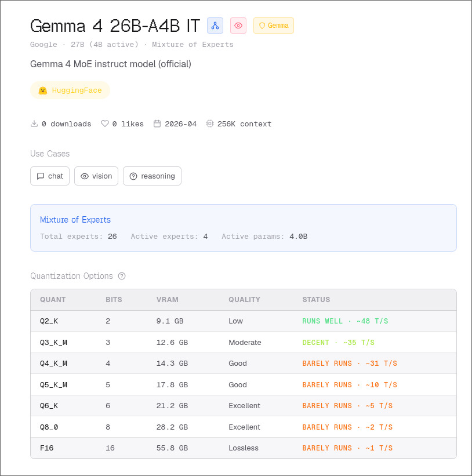Viewport: 472px width, 476px height.
Task: Open the HuggingFace link
Action: point(70,90)
